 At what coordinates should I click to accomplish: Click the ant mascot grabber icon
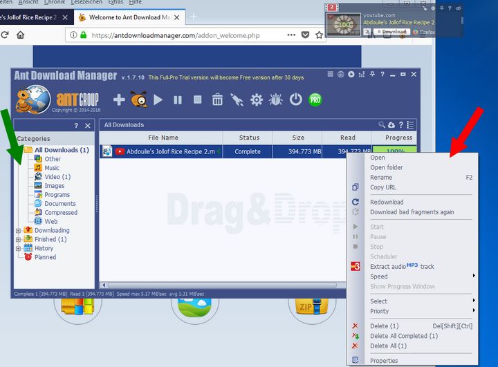[138, 99]
